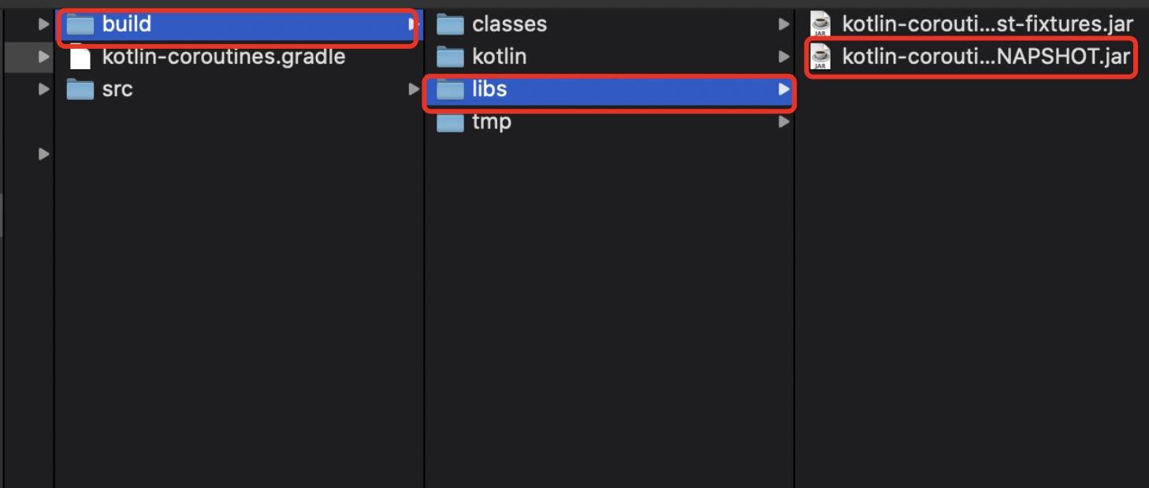Select the kotlin-corouti...st-fixtures.jar file name
This screenshot has height=488, width=1149.
tap(987, 24)
